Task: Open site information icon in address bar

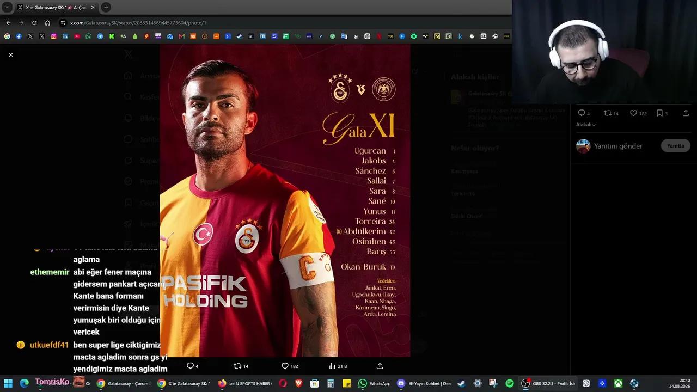Action: coord(63,23)
